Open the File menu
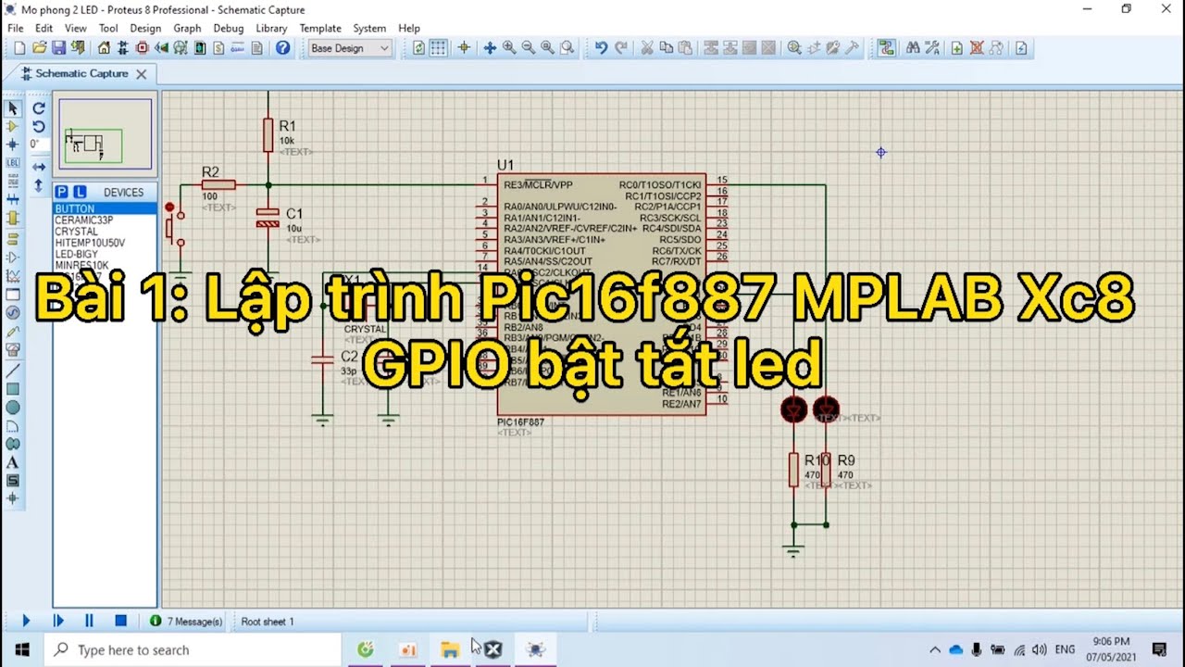Viewport: 1185px width, 667px height. tap(16, 28)
